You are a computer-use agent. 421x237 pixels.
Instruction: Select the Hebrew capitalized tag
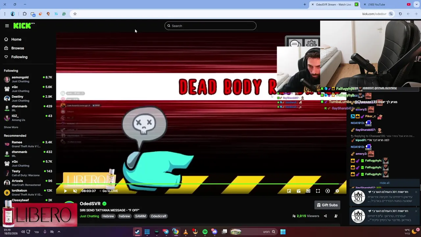click(108, 216)
